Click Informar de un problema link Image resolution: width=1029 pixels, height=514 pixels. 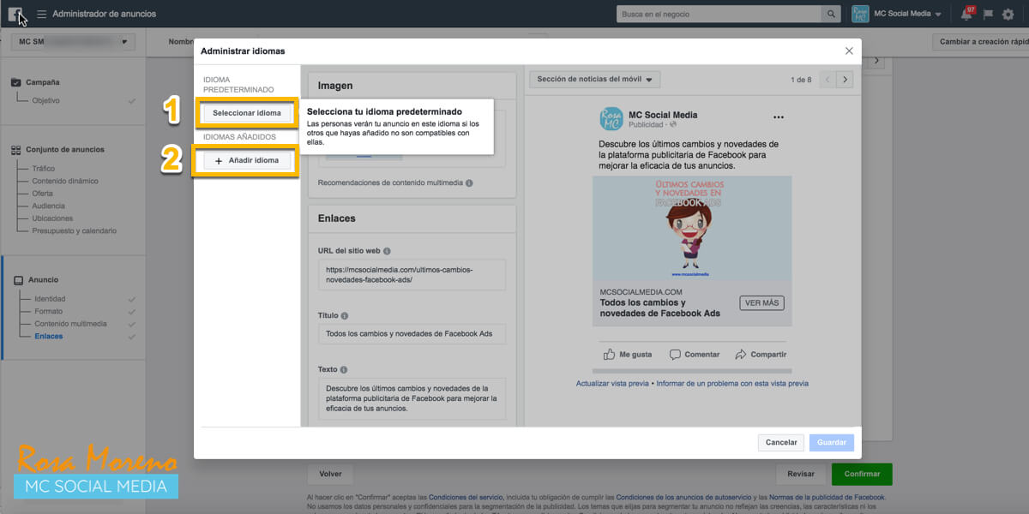click(732, 384)
